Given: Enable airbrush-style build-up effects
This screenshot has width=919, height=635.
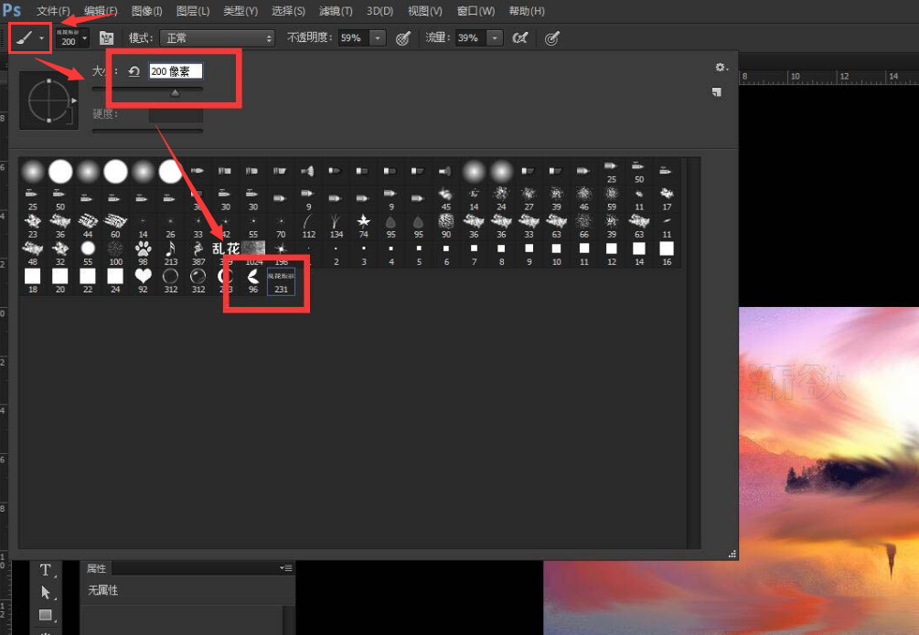Looking at the screenshot, I should [x=520, y=38].
